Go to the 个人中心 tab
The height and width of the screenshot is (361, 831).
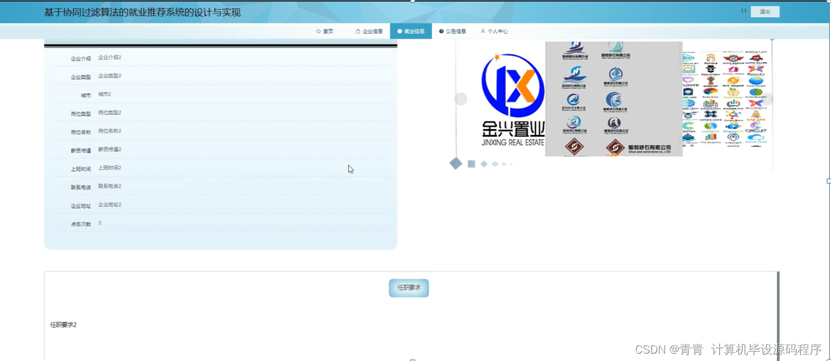point(494,31)
